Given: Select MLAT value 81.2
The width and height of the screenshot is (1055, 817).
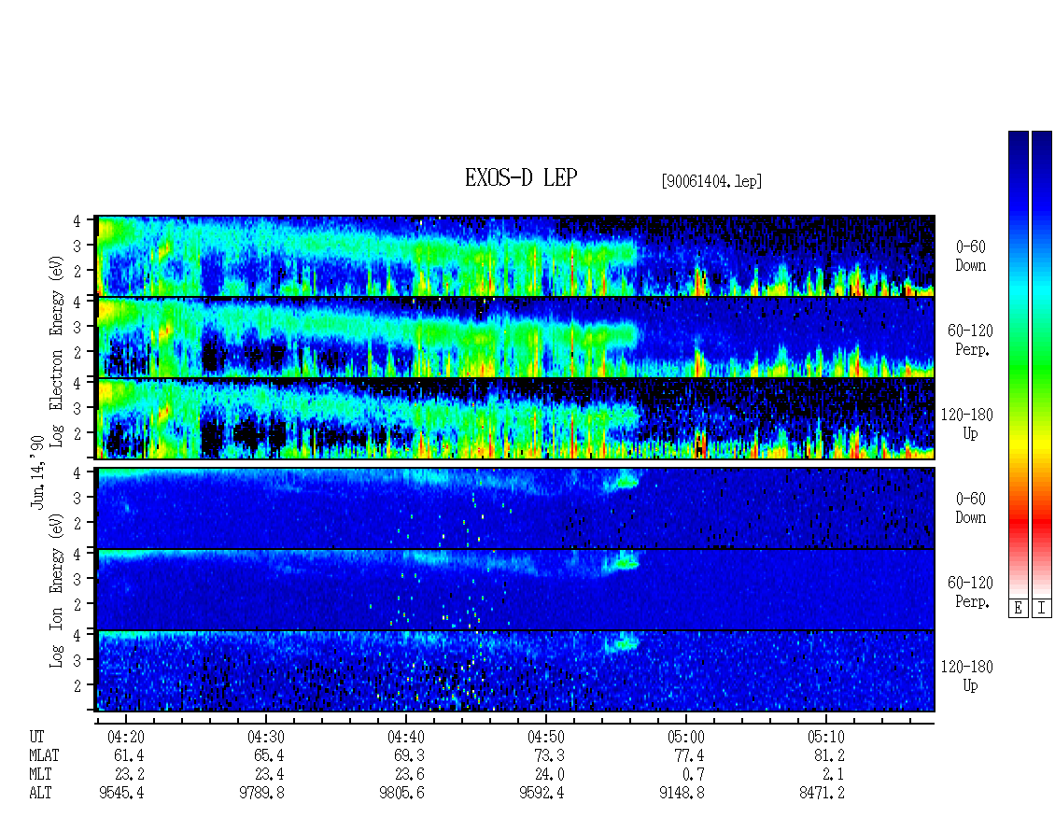Looking at the screenshot, I should (x=829, y=755).
